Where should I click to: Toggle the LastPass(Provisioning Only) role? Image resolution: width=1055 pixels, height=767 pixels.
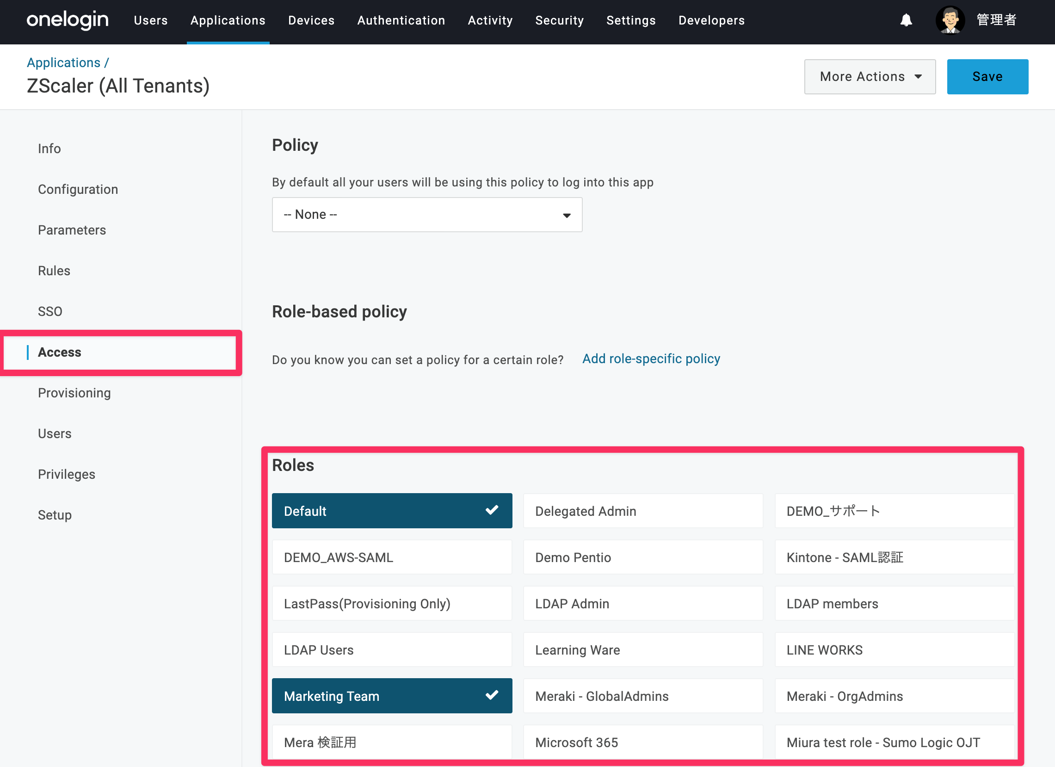point(392,603)
